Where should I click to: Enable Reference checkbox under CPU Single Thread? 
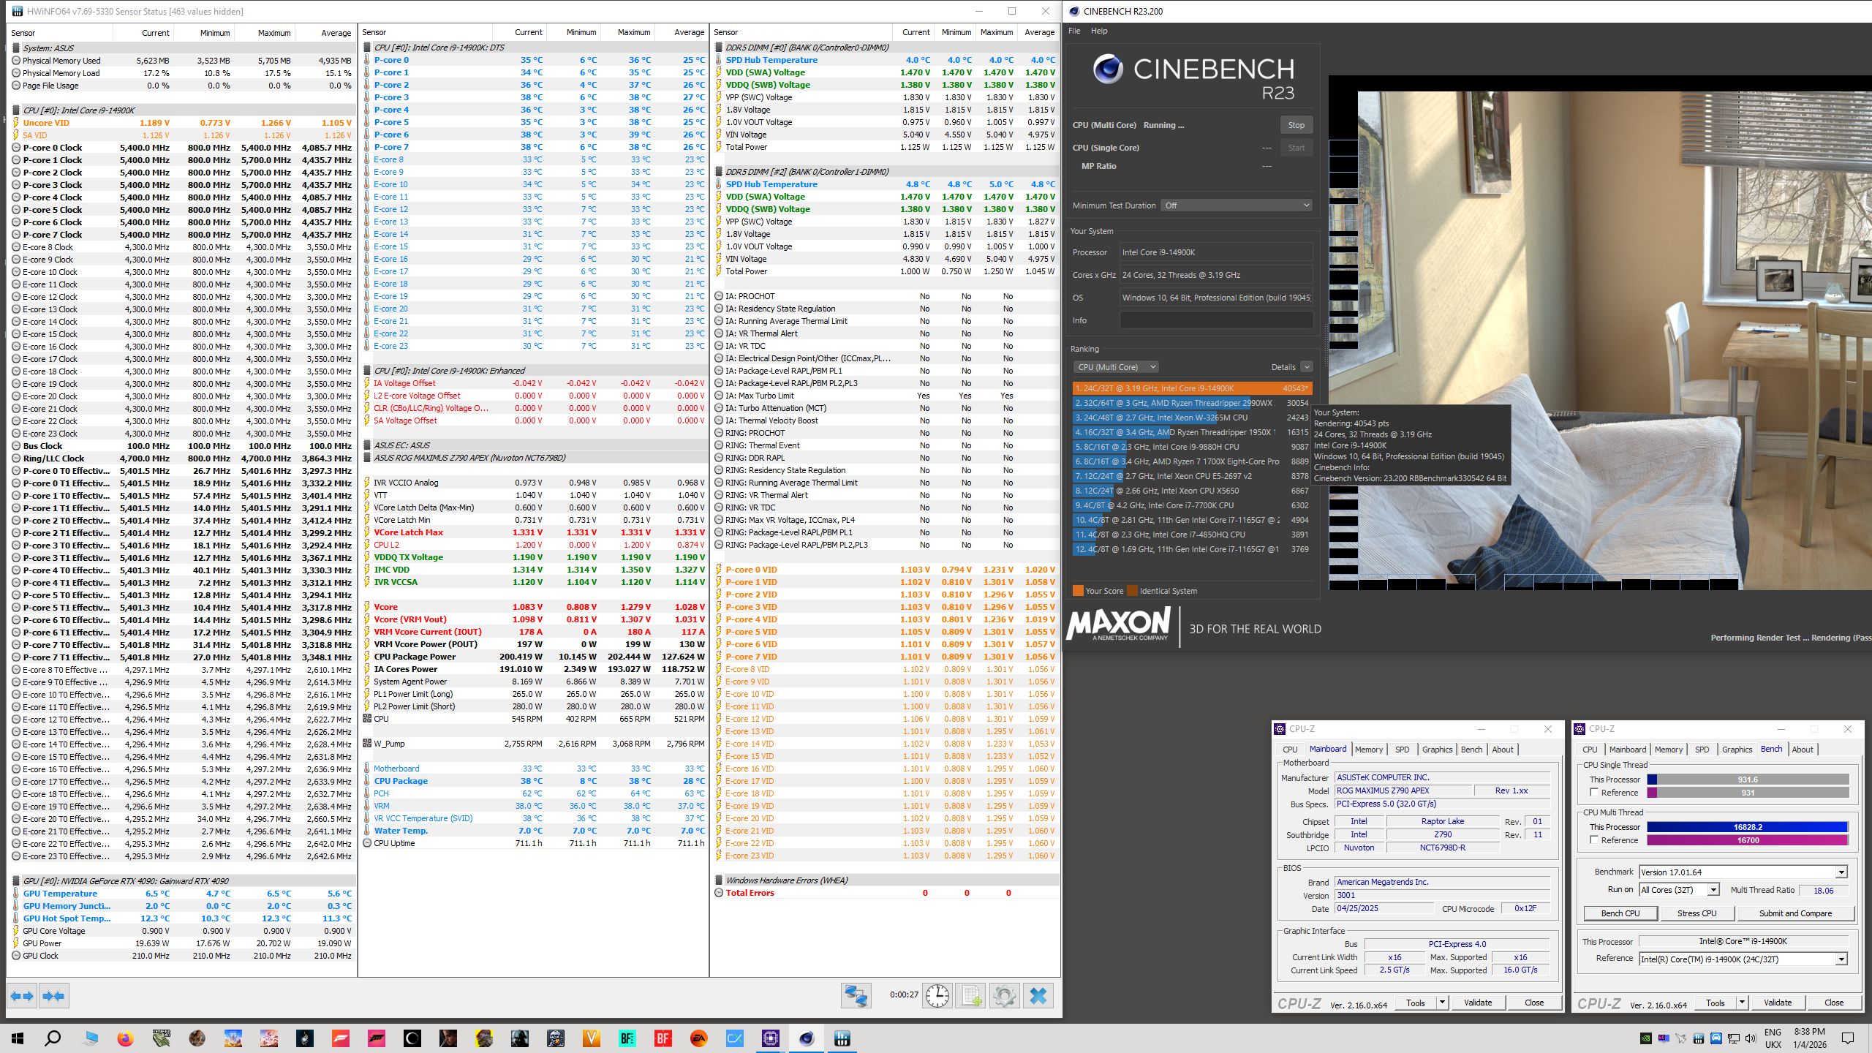[x=1594, y=793]
